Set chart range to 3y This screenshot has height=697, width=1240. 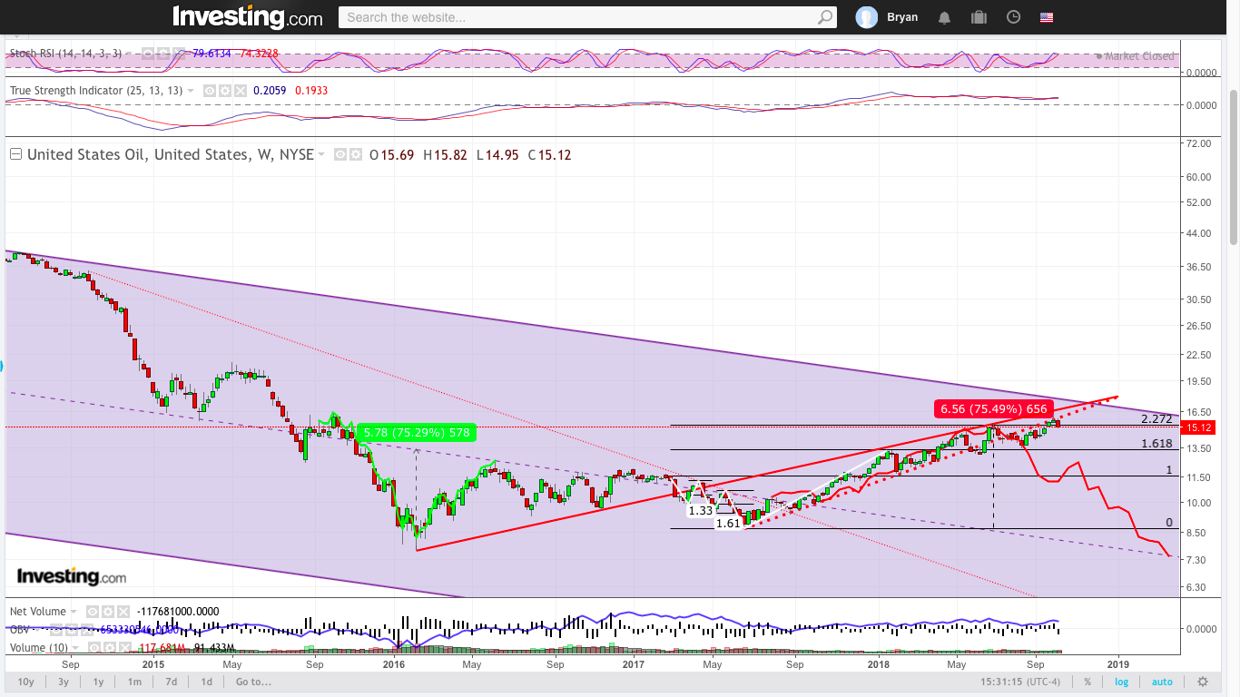tap(64, 682)
